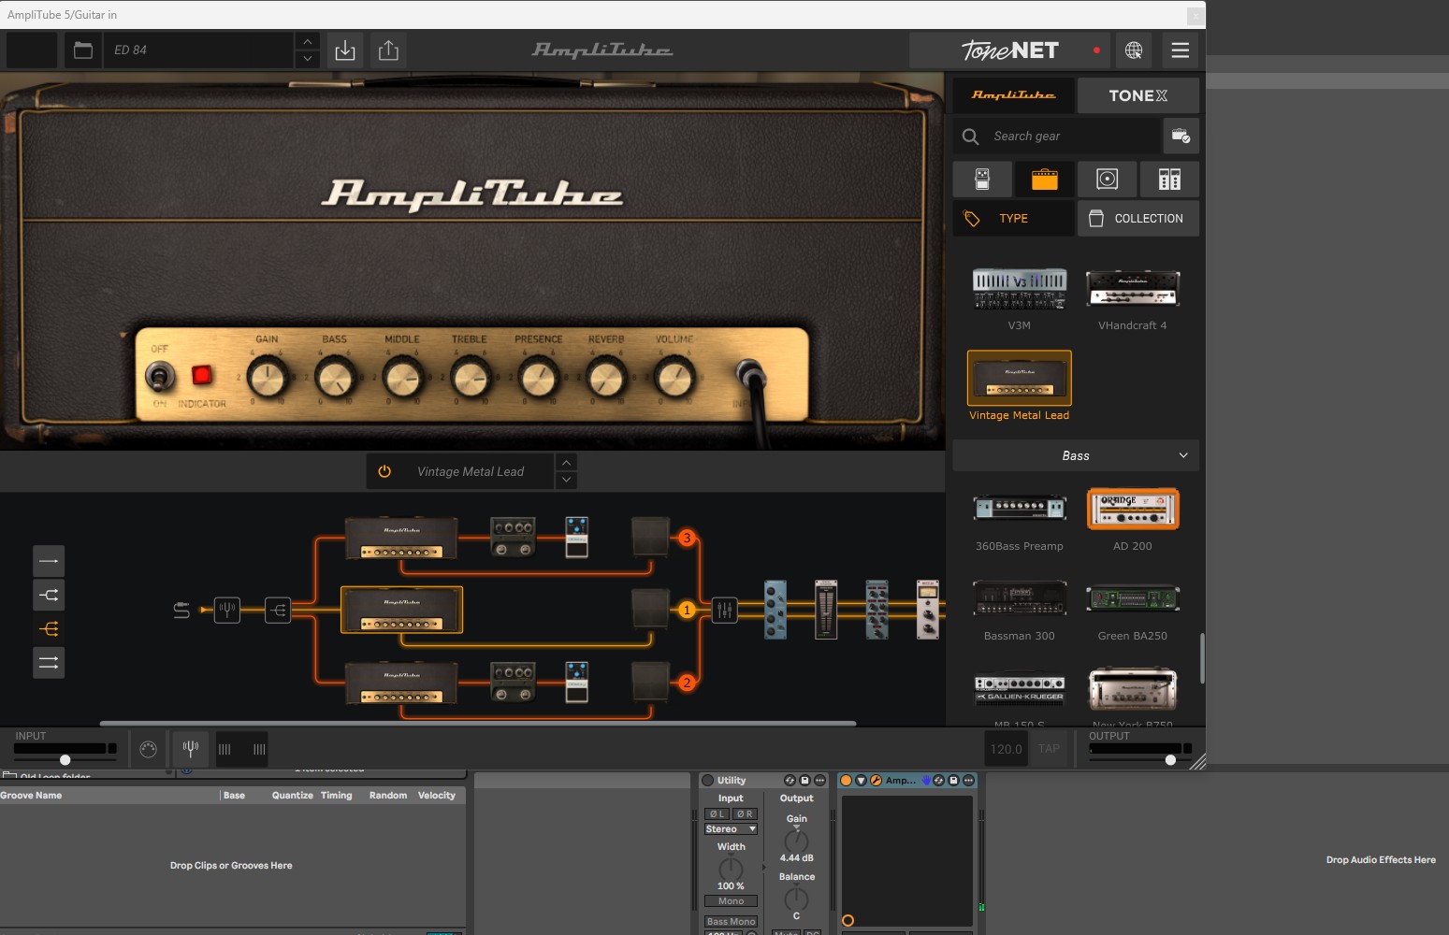Select the two-path split signal chain layout
Image resolution: width=1449 pixels, height=935 pixels.
click(x=49, y=595)
